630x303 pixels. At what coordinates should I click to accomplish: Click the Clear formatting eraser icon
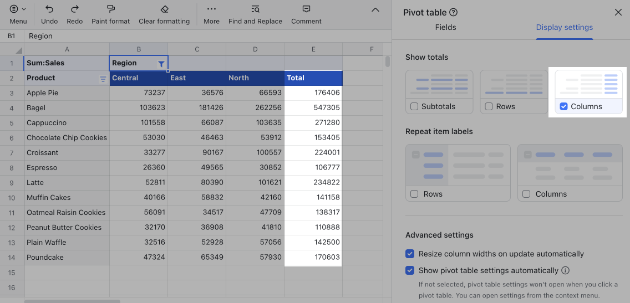[x=164, y=9]
